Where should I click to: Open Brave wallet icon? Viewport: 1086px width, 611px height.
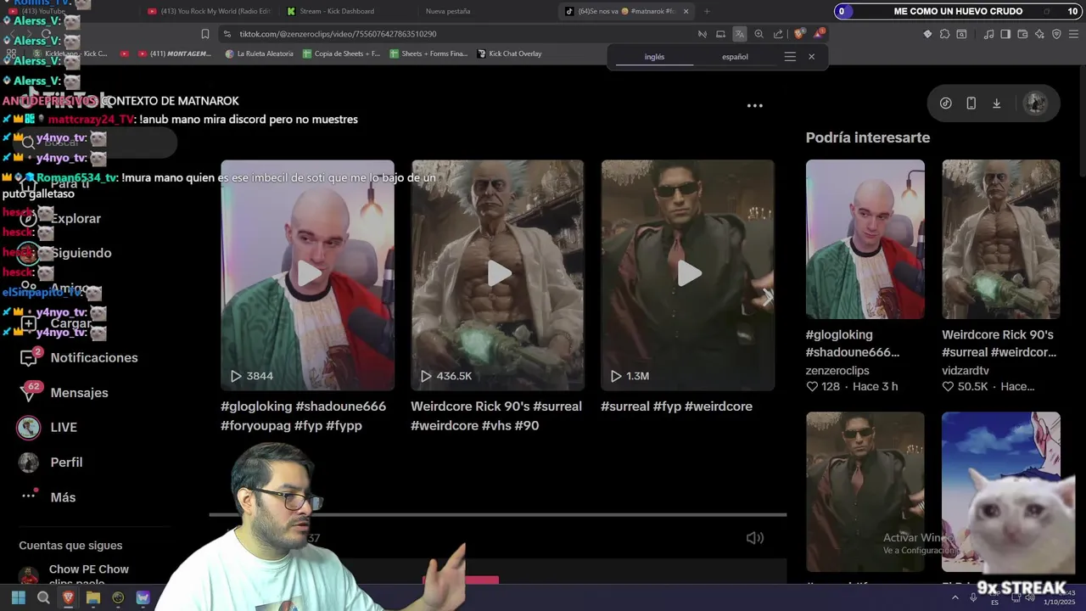tap(1022, 34)
